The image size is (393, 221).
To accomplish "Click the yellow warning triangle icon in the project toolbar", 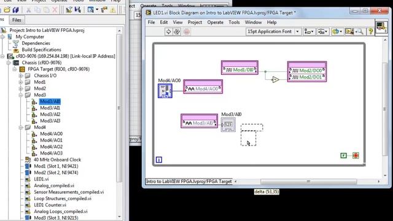I will pos(113,10).
